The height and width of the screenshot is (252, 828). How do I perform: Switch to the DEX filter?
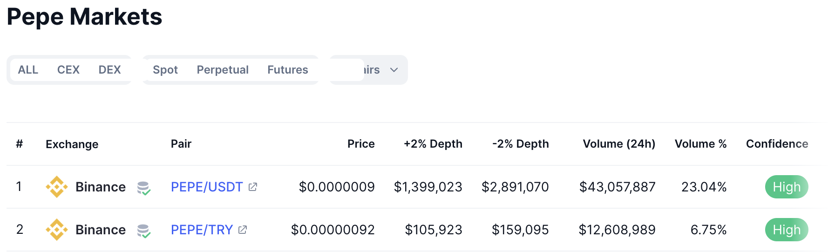click(x=109, y=70)
